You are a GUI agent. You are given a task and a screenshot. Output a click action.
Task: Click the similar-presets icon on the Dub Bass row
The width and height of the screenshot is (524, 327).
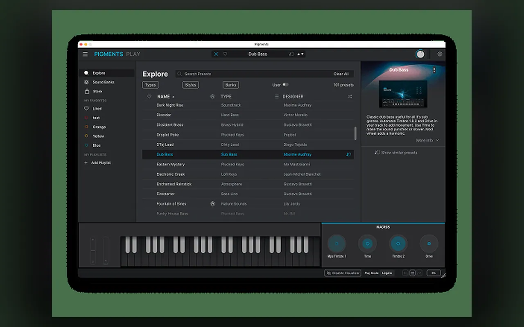click(x=348, y=155)
